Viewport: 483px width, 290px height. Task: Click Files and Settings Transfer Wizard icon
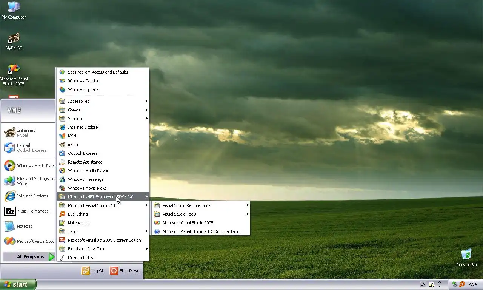point(9,181)
